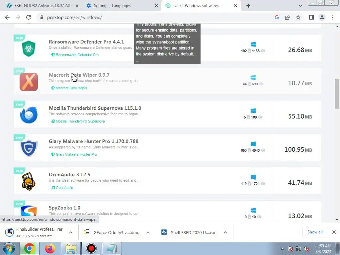Open Ransomware Defender Pro 4.4.1 title
340x255 pixels.
click(86, 42)
